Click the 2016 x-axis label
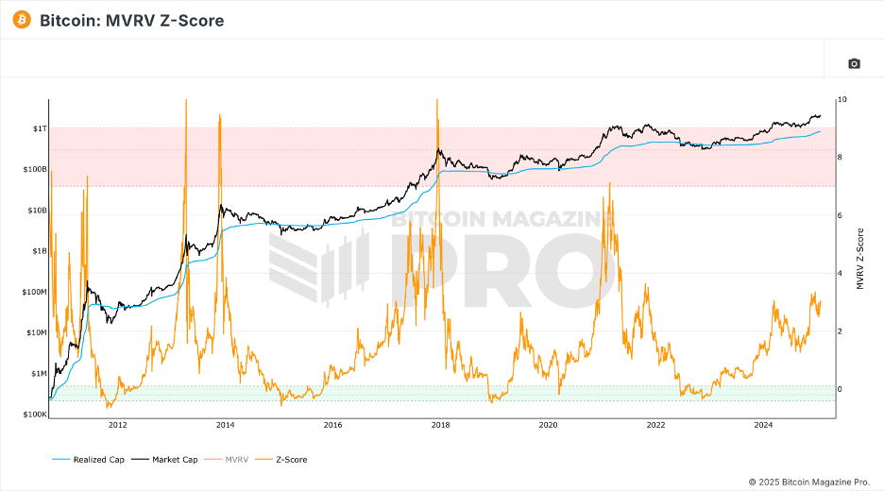The height and width of the screenshot is (491, 884). point(332,425)
